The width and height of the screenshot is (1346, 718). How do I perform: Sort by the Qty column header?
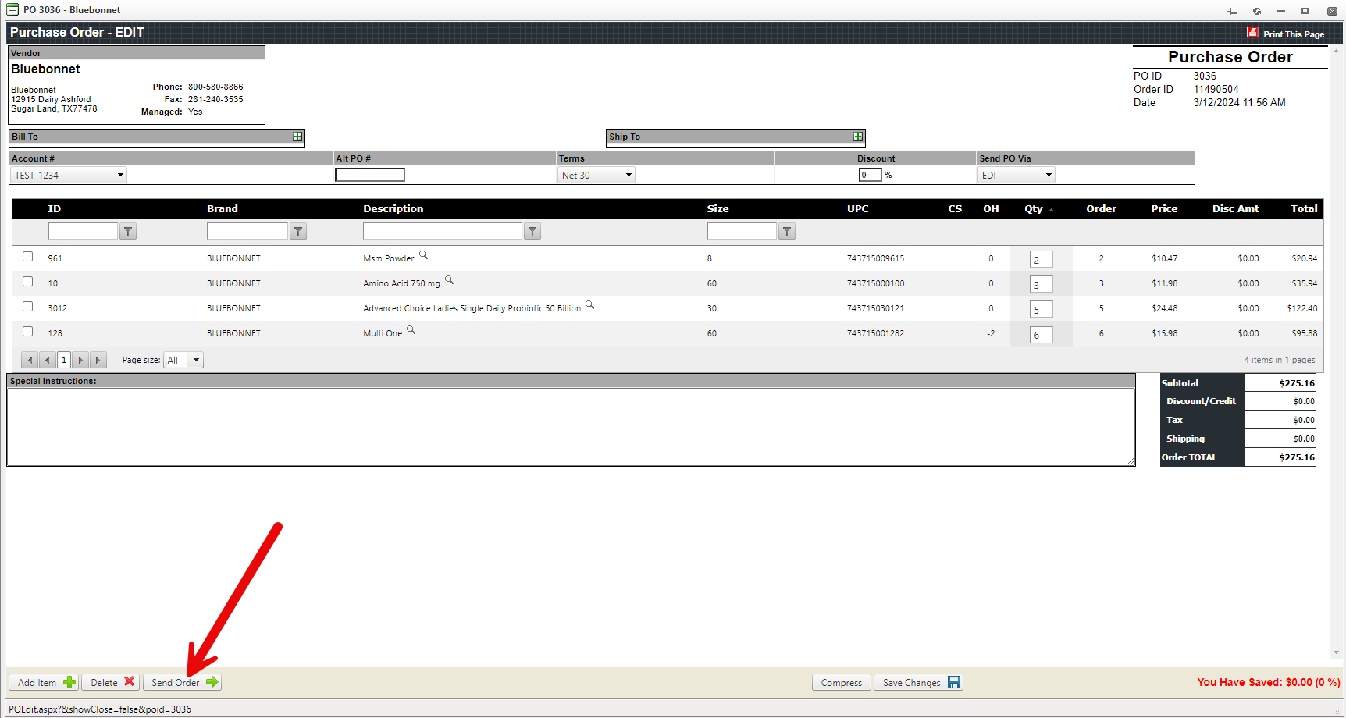coord(1034,209)
